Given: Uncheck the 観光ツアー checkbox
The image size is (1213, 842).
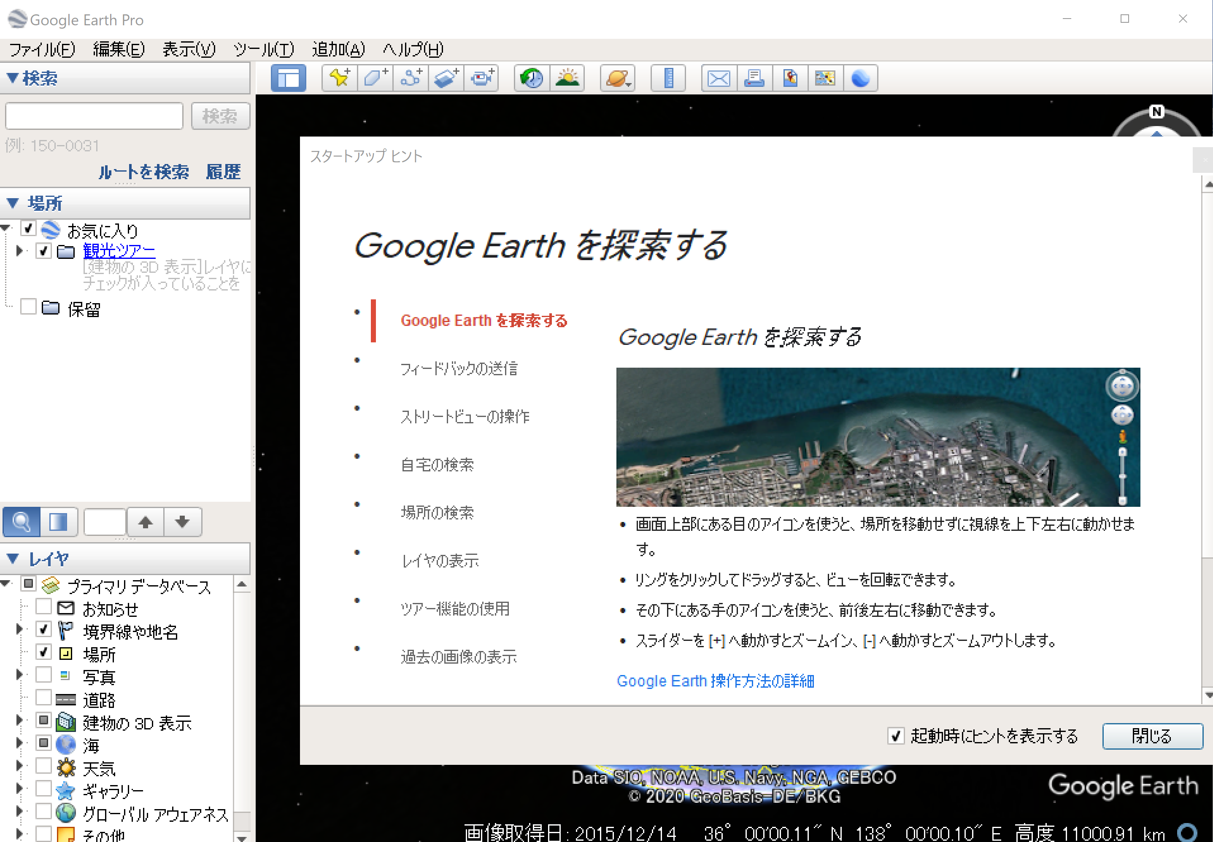Looking at the screenshot, I should [44, 250].
